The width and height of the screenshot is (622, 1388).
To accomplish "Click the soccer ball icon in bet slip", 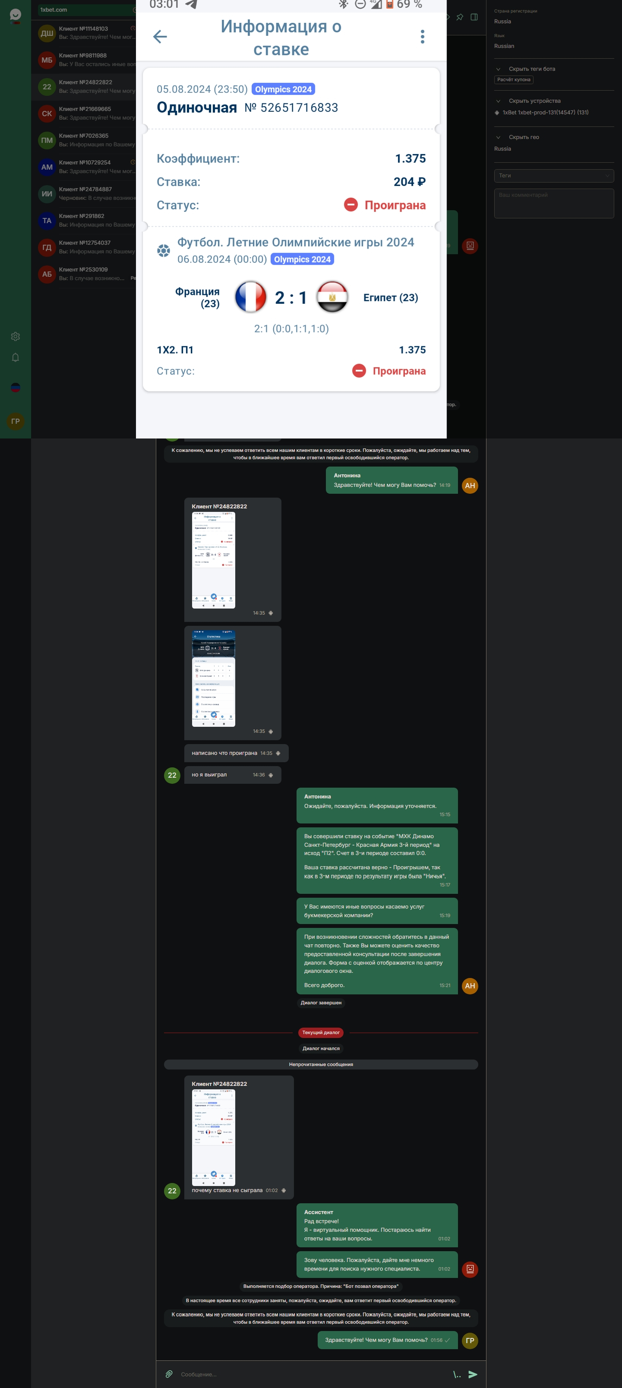I will [x=163, y=251].
